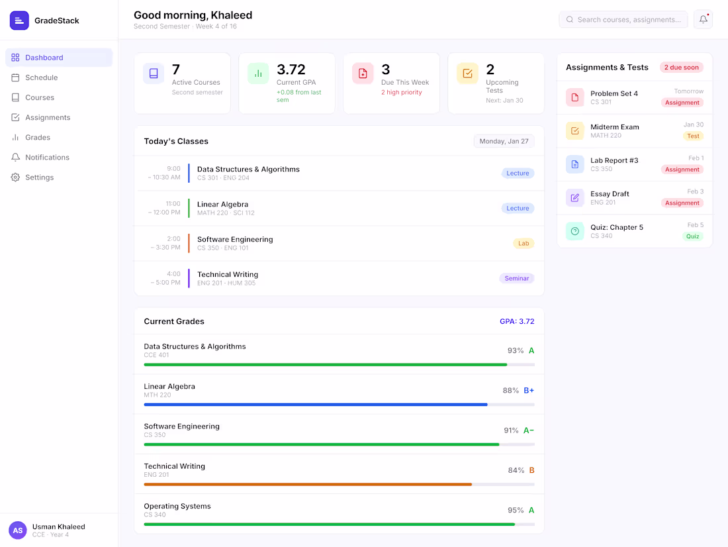Open the Midterm Exam MATH 220 entry
The width and height of the screenshot is (728, 547).
[x=635, y=131]
